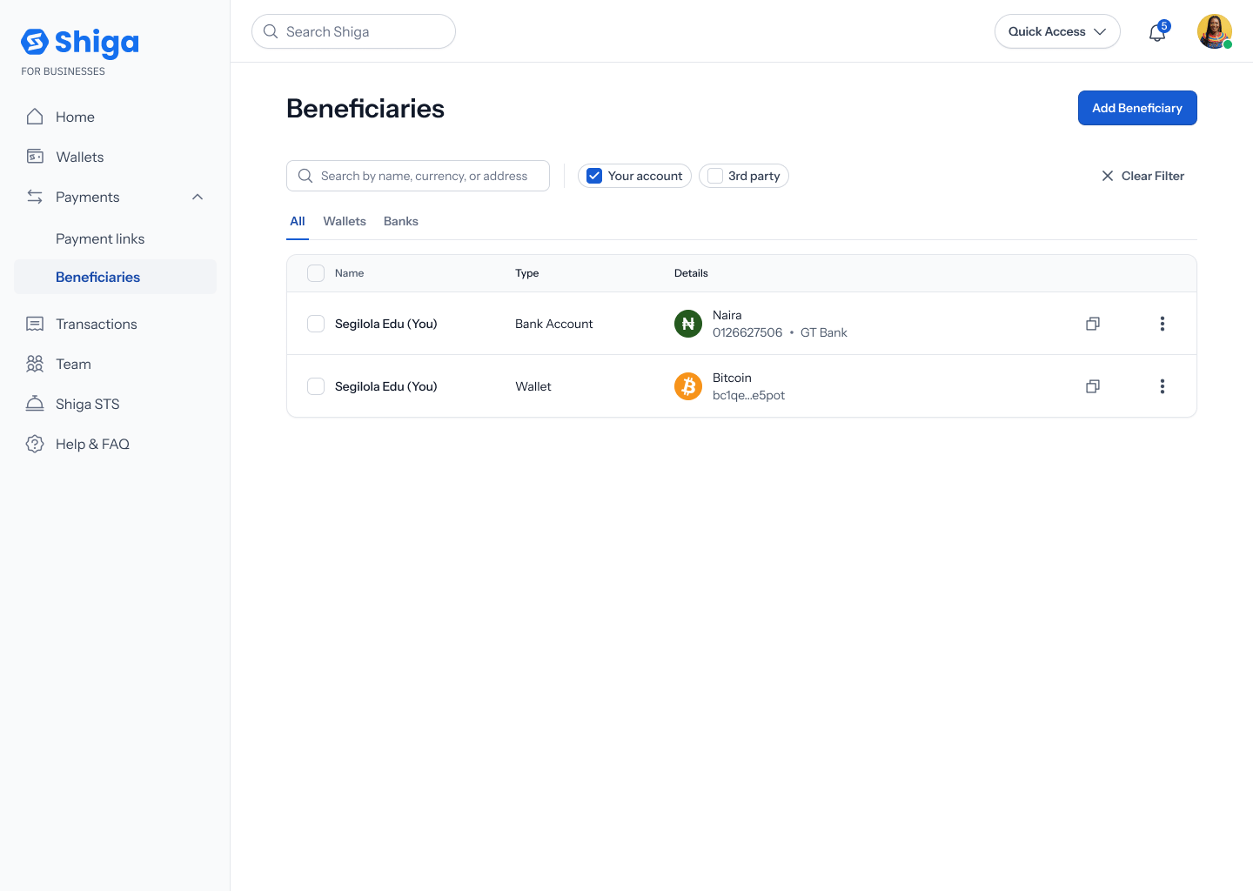
Task: Click the Clear Filter X icon
Action: [x=1108, y=176]
